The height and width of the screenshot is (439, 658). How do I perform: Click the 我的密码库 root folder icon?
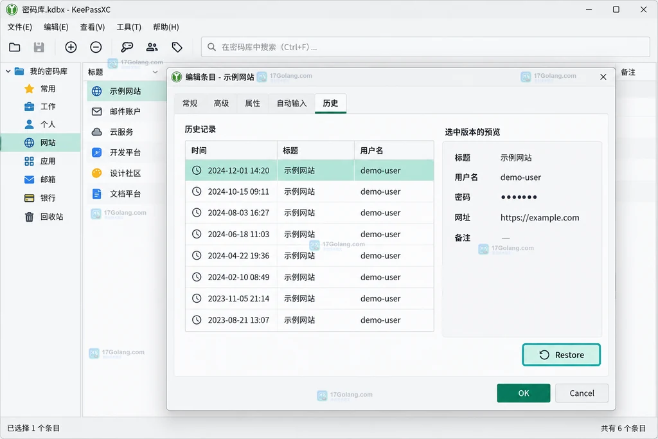[19, 71]
